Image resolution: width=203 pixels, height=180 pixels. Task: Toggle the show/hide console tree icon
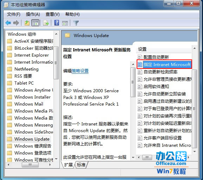tap(35, 23)
